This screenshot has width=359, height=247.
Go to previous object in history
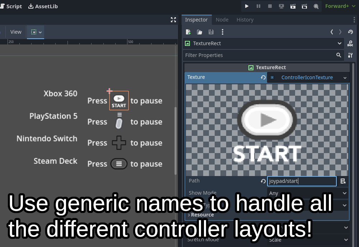(x=331, y=32)
